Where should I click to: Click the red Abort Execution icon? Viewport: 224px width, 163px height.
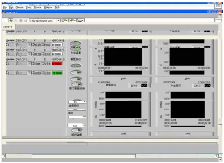click(x=21, y=21)
